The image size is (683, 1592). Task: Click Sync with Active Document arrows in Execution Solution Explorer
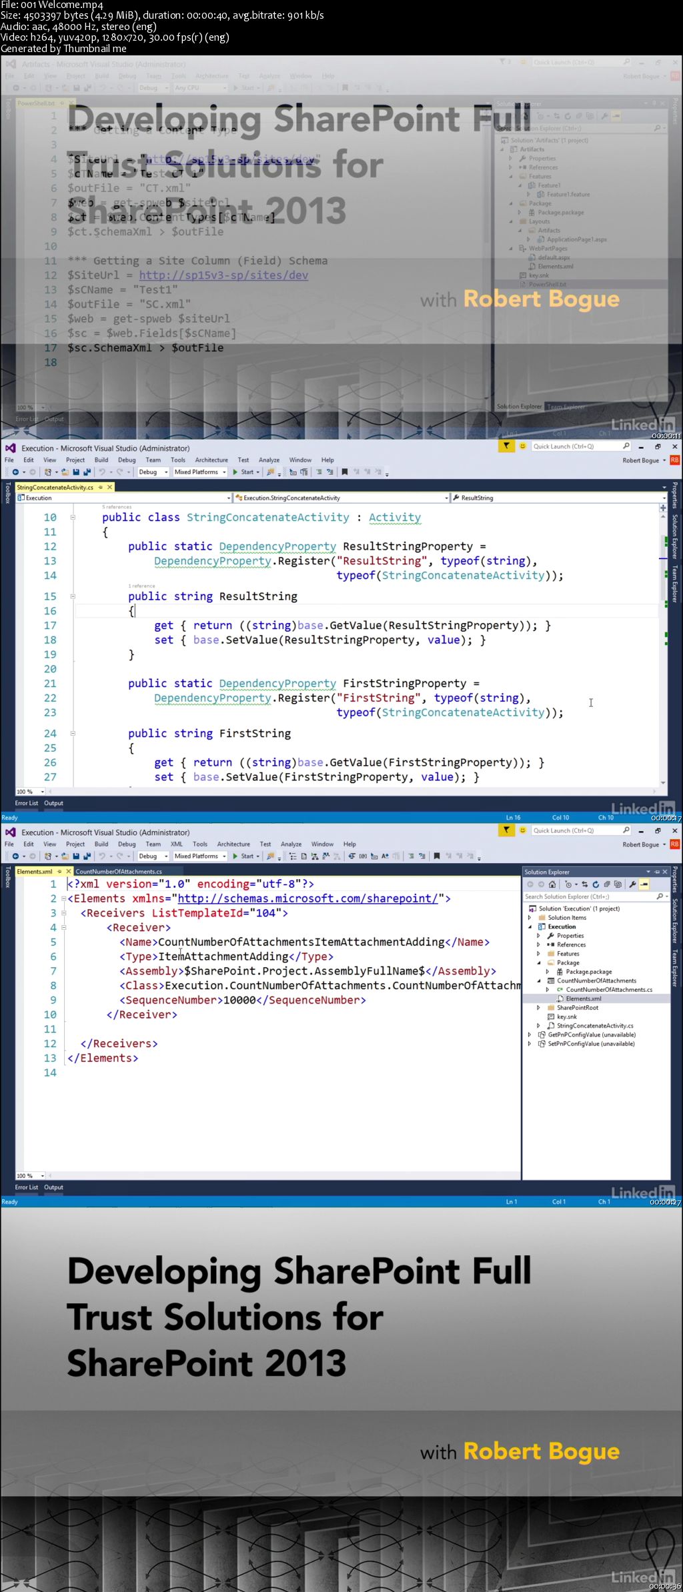[584, 884]
